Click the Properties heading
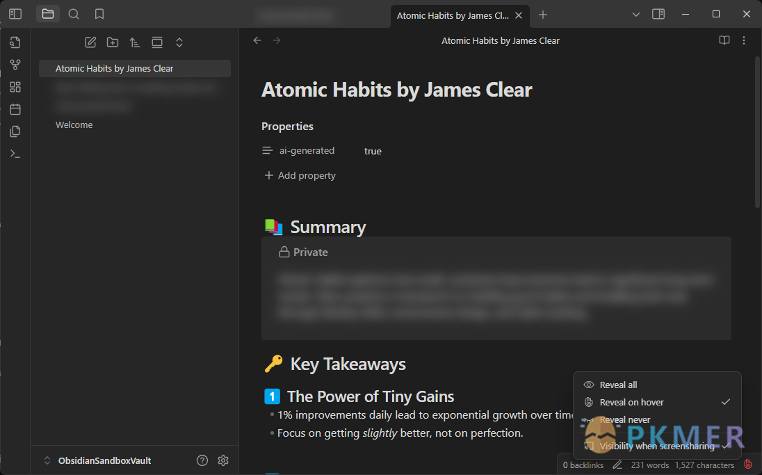The height and width of the screenshot is (475, 762). click(287, 127)
